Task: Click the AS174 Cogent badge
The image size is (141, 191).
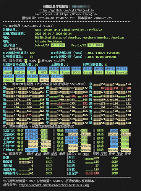Action: coord(8,70)
